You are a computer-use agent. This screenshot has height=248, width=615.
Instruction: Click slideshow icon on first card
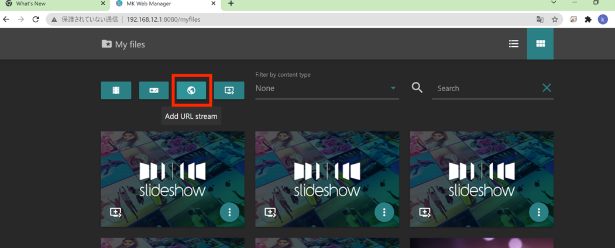pos(116,212)
